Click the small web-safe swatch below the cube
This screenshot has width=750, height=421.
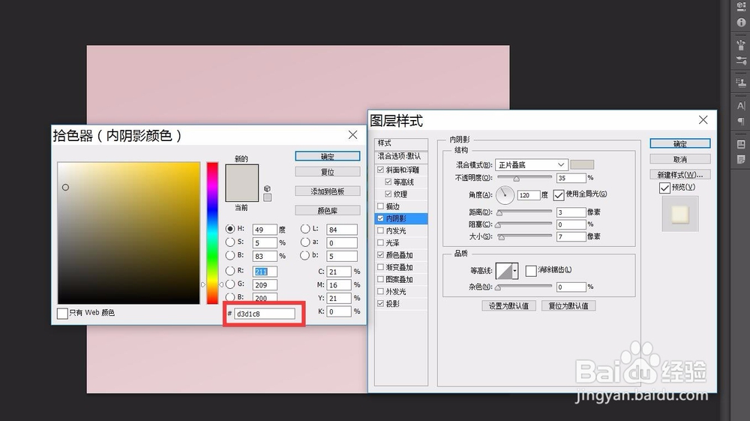click(268, 197)
